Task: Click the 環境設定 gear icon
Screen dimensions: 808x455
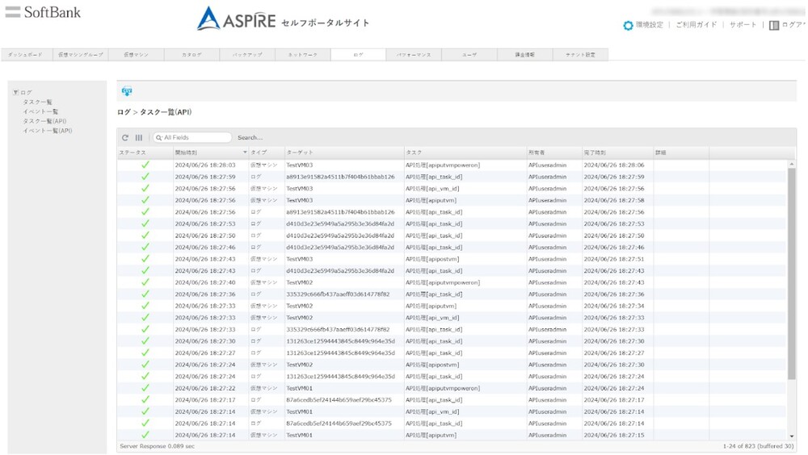Action: (x=628, y=25)
